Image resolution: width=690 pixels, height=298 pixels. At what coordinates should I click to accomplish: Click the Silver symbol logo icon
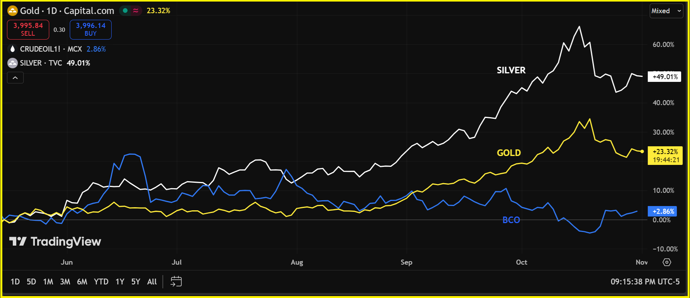tap(13, 63)
